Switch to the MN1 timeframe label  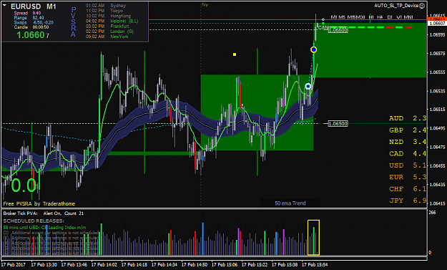[408, 17]
